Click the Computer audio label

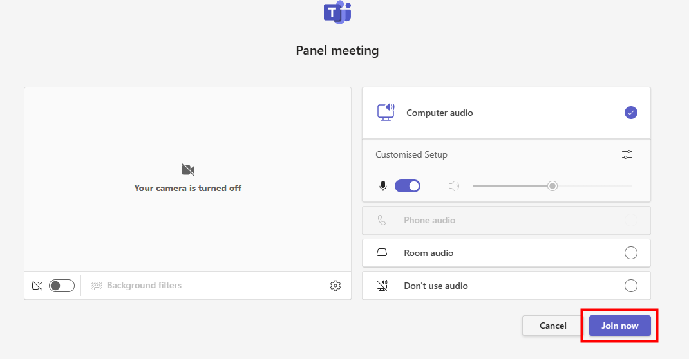(x=439, y=113)
